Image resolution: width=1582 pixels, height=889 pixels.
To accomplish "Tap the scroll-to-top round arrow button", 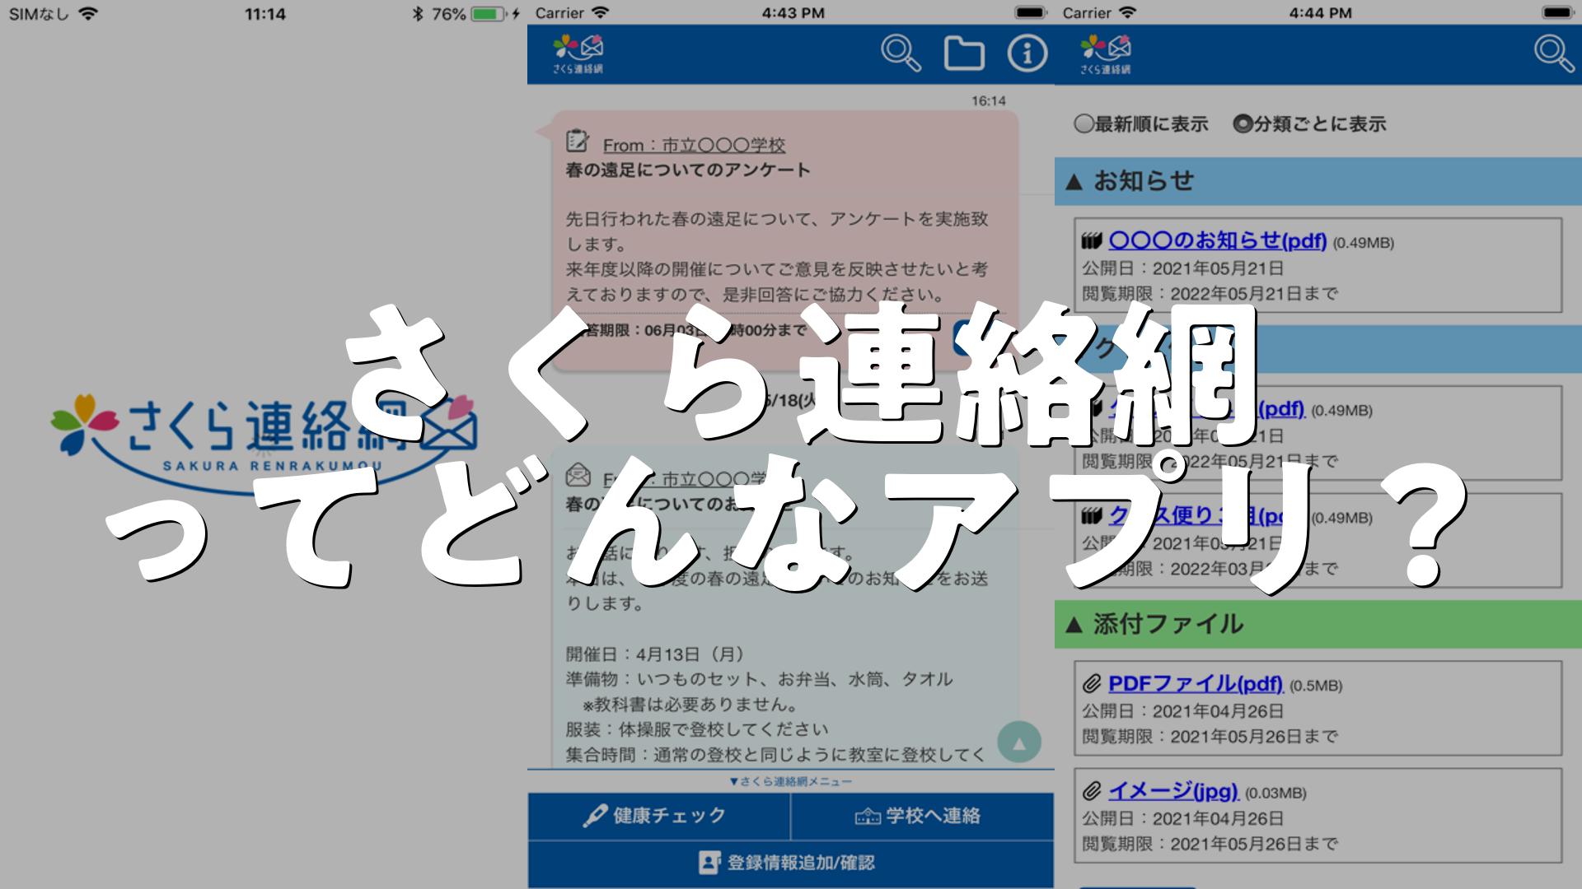I will [1019, 742].
